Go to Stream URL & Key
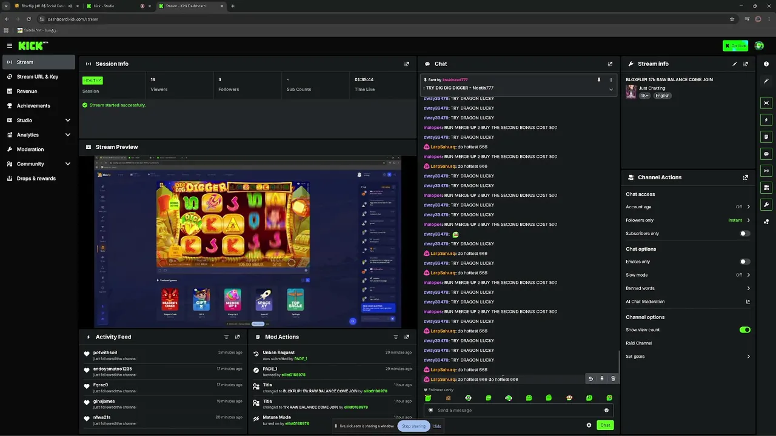 pos(39,77)
